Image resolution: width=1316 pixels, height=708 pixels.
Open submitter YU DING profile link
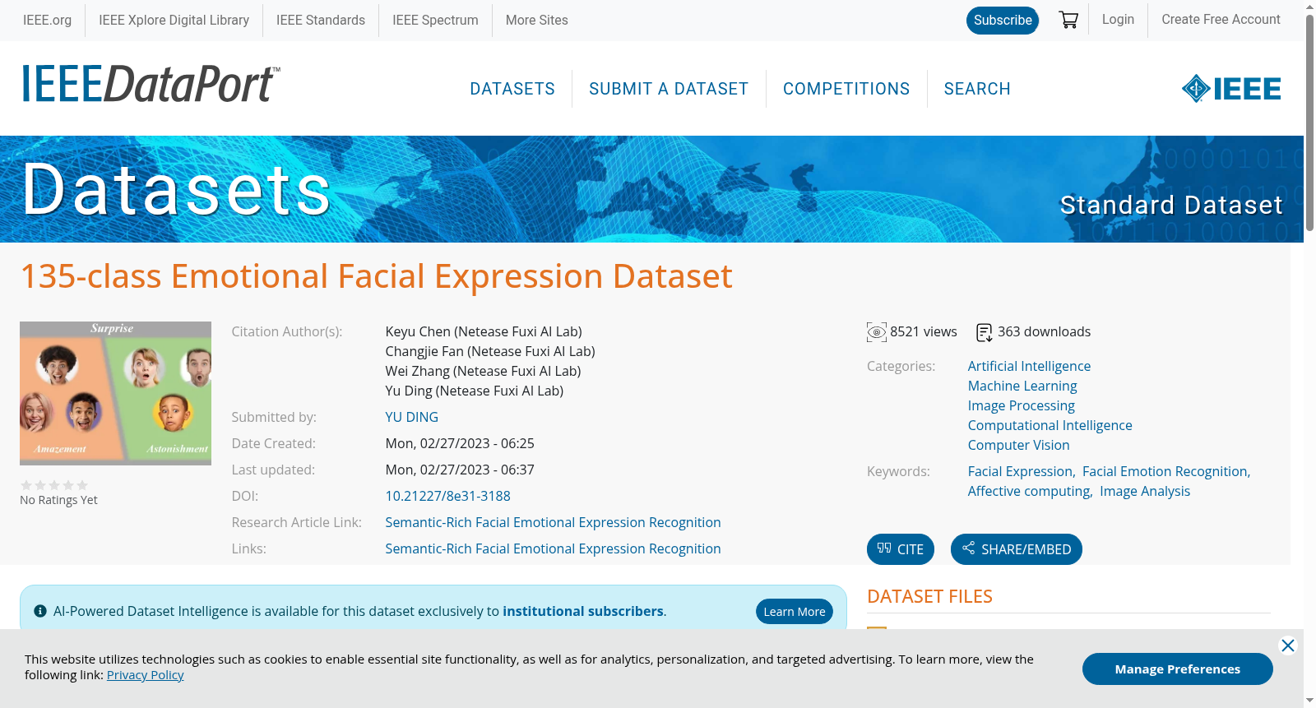tap(412, 417)
